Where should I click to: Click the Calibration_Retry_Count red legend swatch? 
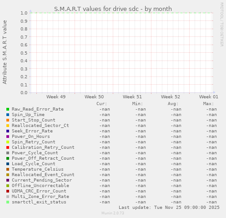(8, 147)
